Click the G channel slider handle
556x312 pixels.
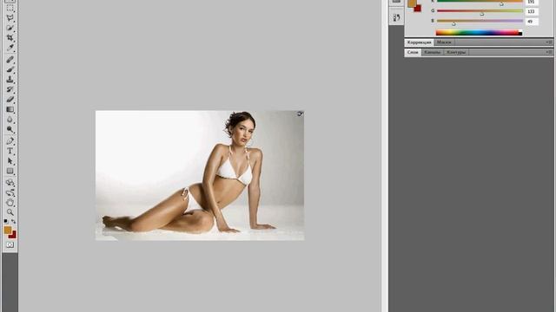coord(482,14)
